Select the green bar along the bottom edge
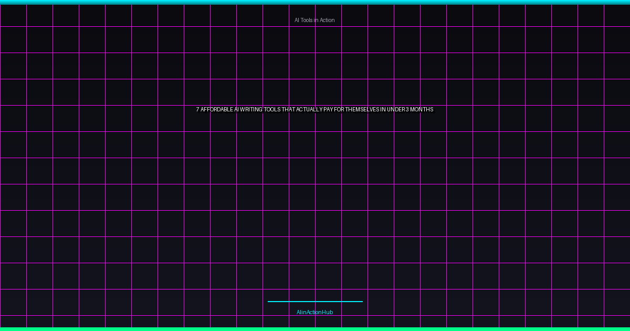630x331 pixels. pyautogui.click(x=315, y=329)
